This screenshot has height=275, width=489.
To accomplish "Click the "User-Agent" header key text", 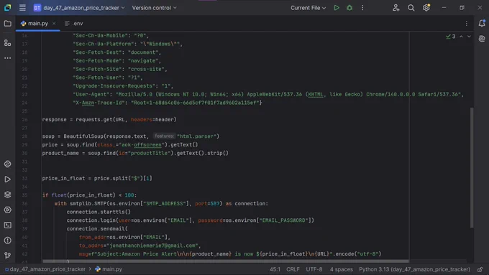I will [93, 94].
